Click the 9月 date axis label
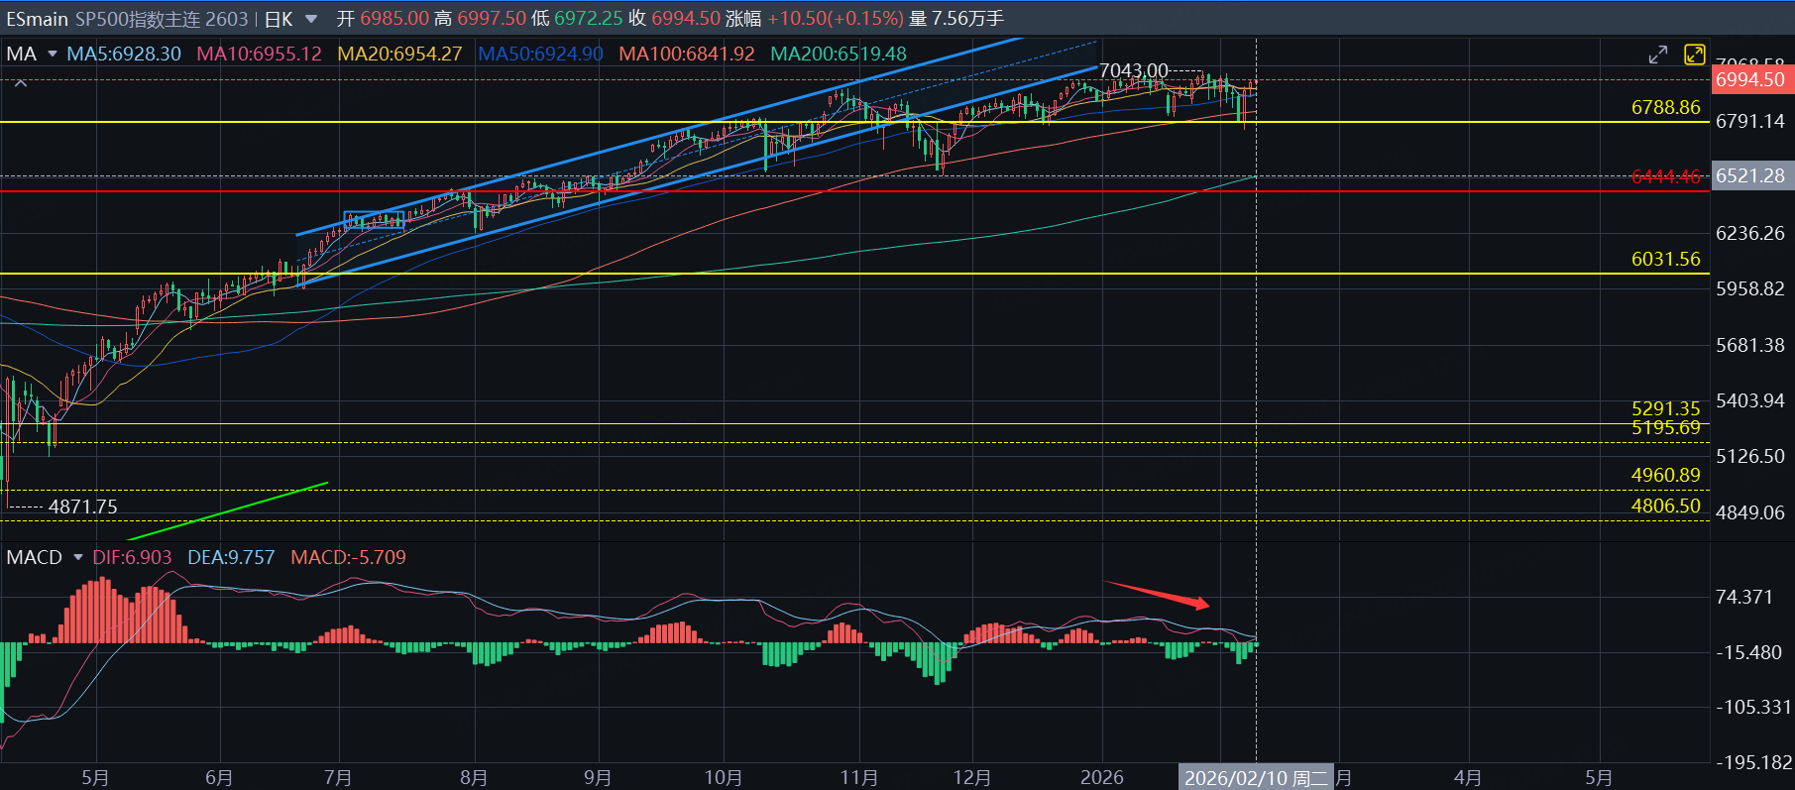Image resolution: width=1795 pixels, height=790 pixels. pyautogui.click(x=598, y=778)
